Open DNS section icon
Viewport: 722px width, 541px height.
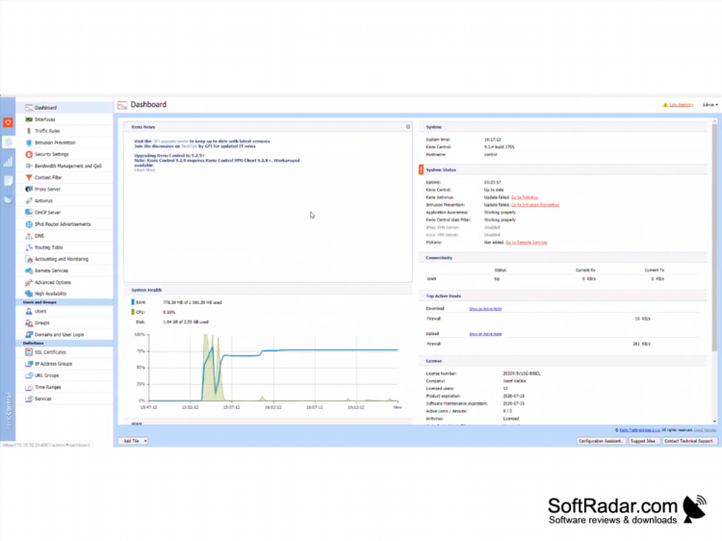[29, 236]
